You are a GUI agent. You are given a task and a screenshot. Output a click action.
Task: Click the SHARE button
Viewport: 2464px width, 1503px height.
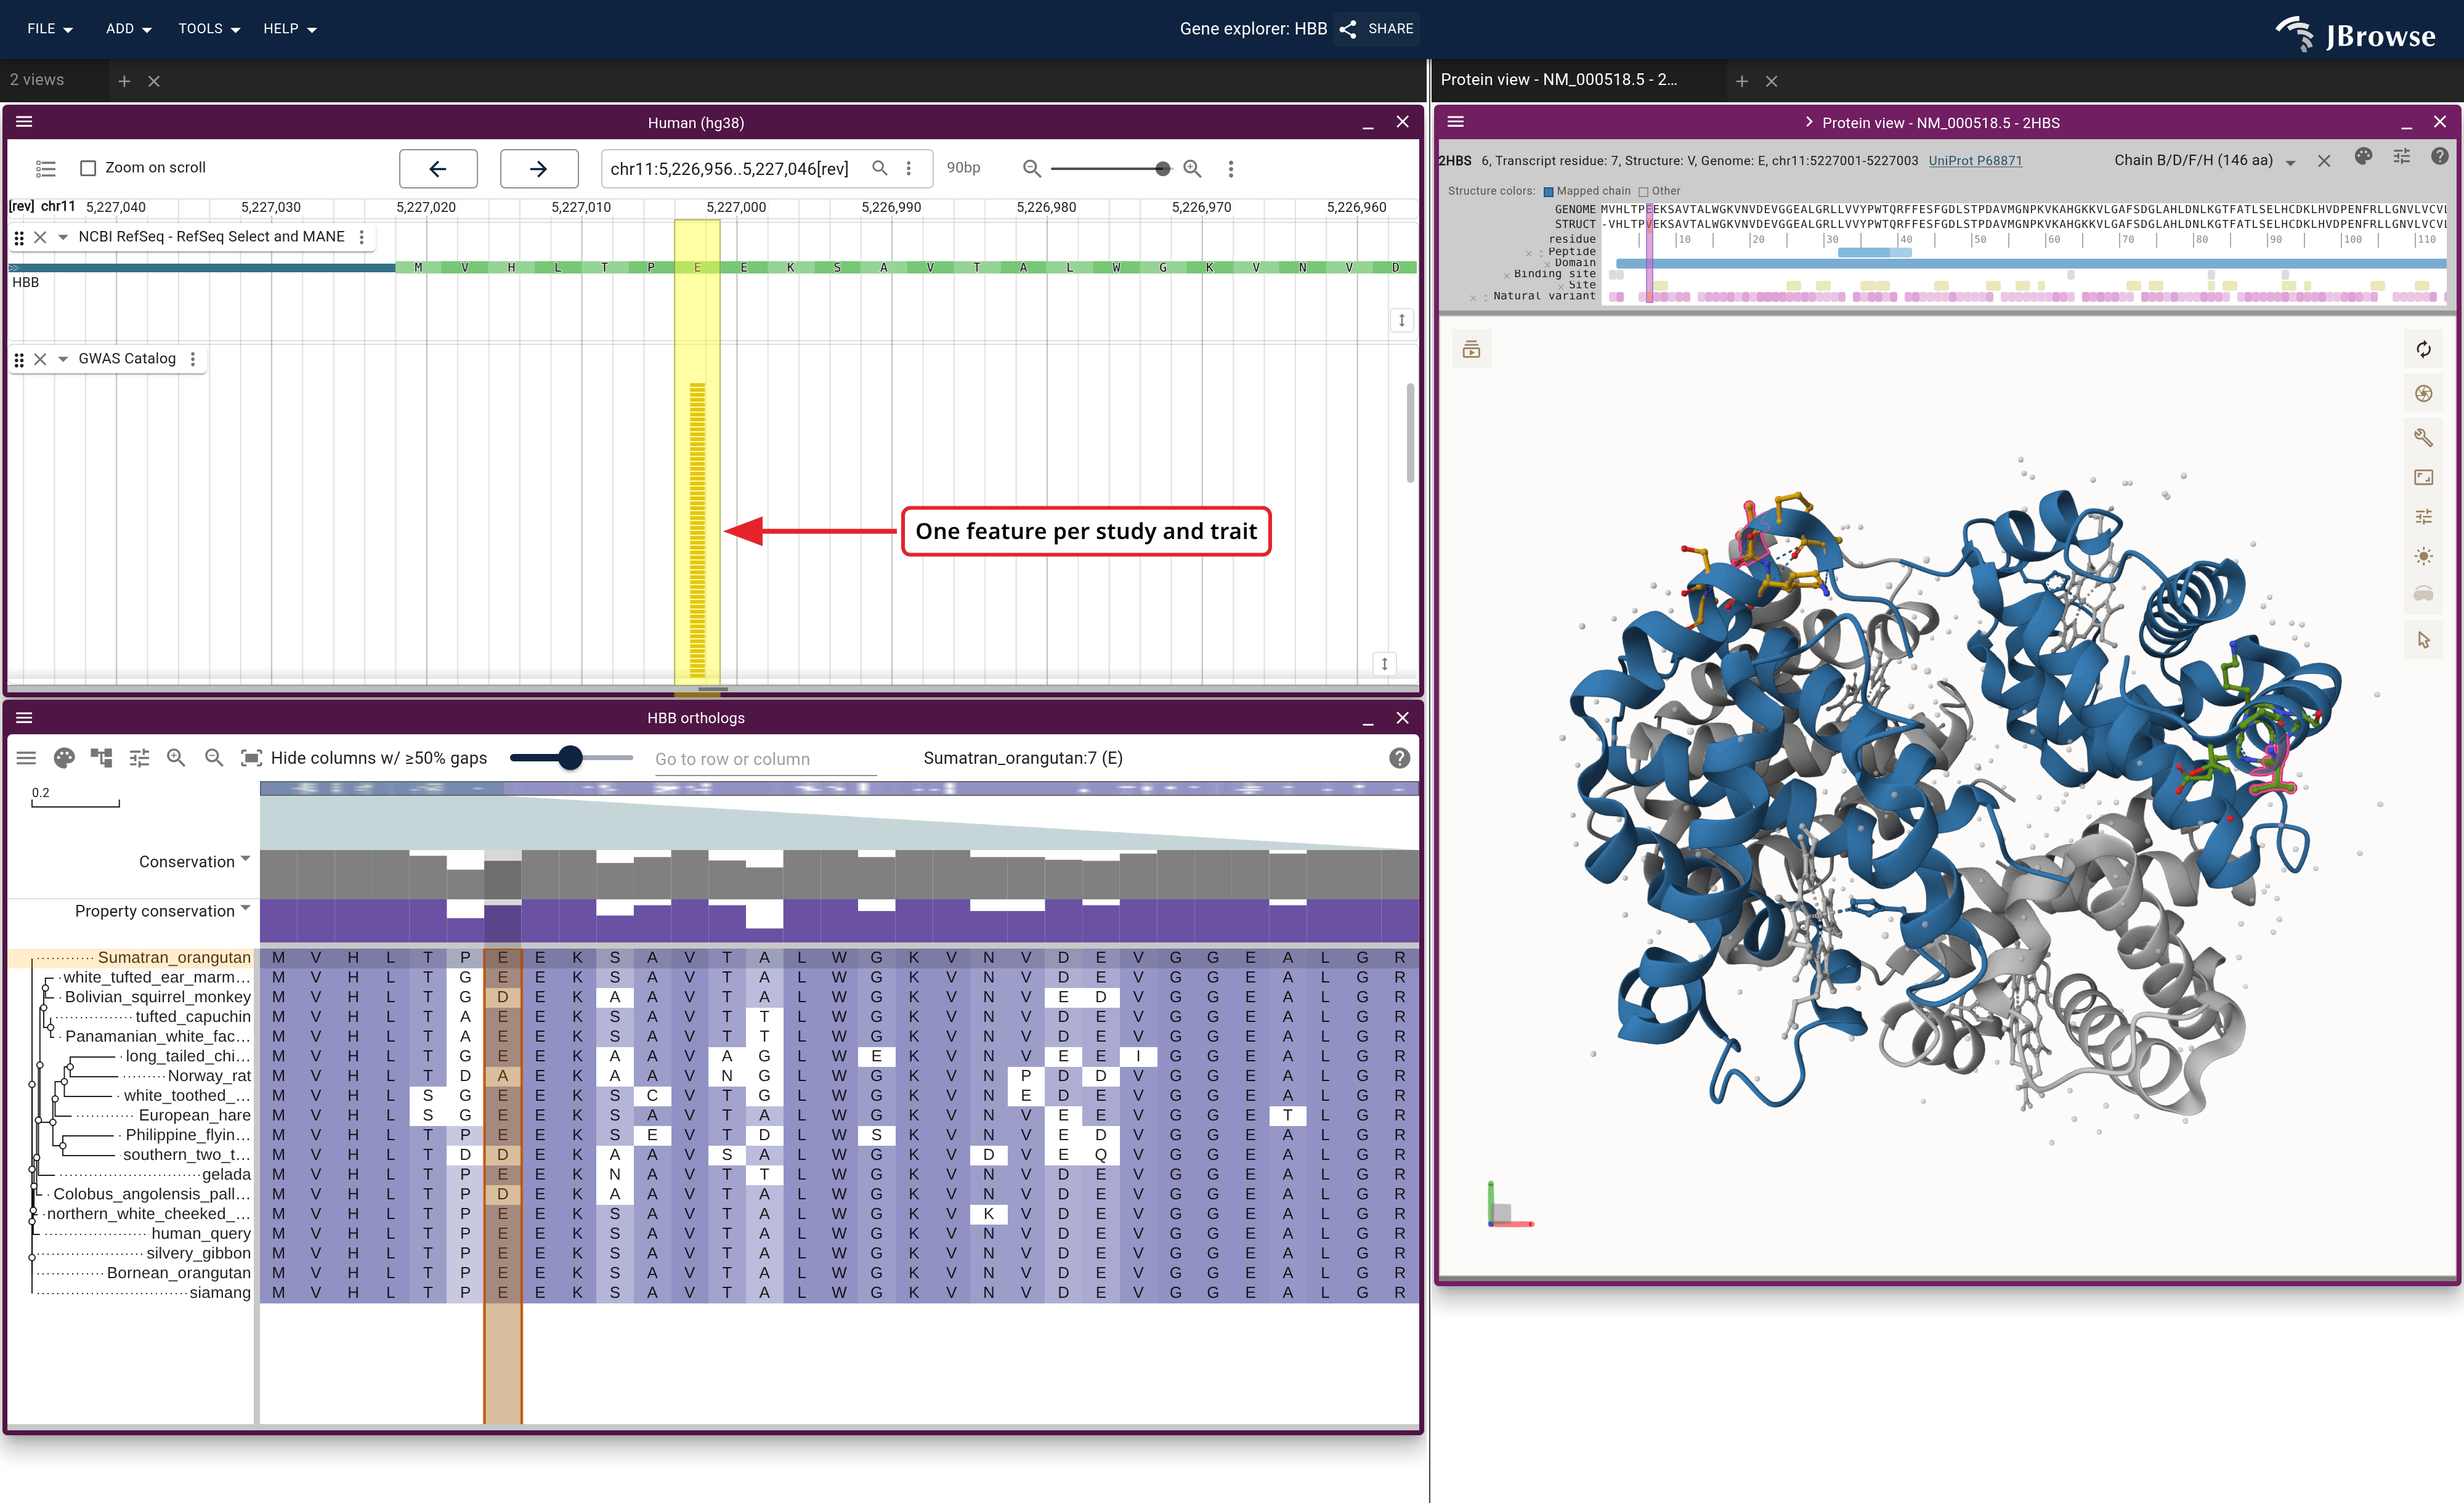(1376, 29)
